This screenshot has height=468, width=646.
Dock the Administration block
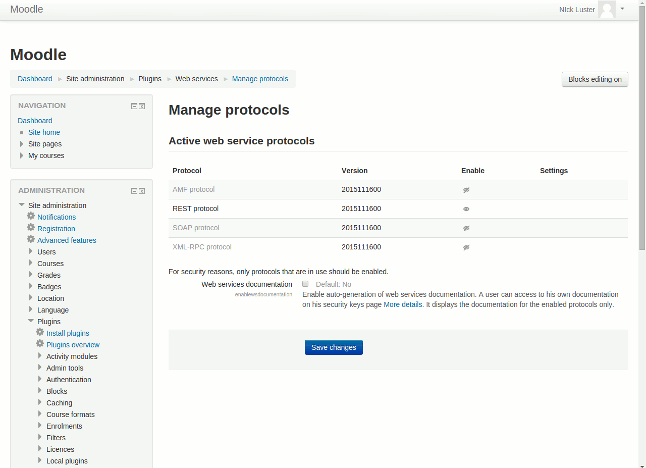coord(142,191)
